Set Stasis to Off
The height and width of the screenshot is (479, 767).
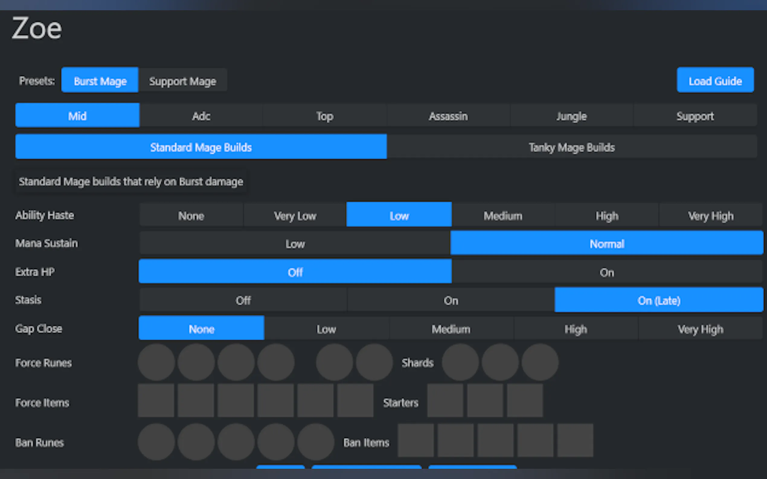tap(243, 300)
